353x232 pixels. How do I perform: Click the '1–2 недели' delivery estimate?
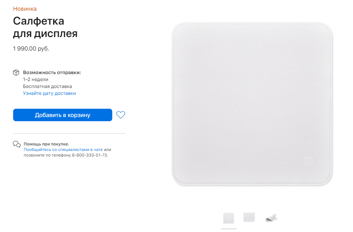[36, 79]
